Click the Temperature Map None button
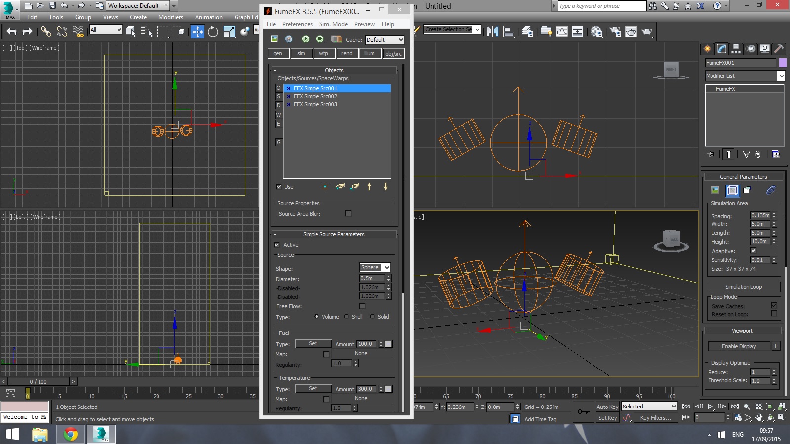The width and height of the screenshot is (790, 444). pos(361,399)
